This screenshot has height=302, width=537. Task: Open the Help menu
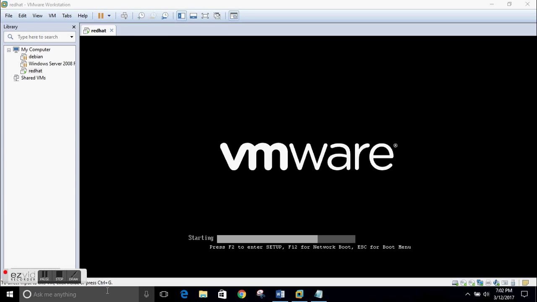[x=83, y=16]
